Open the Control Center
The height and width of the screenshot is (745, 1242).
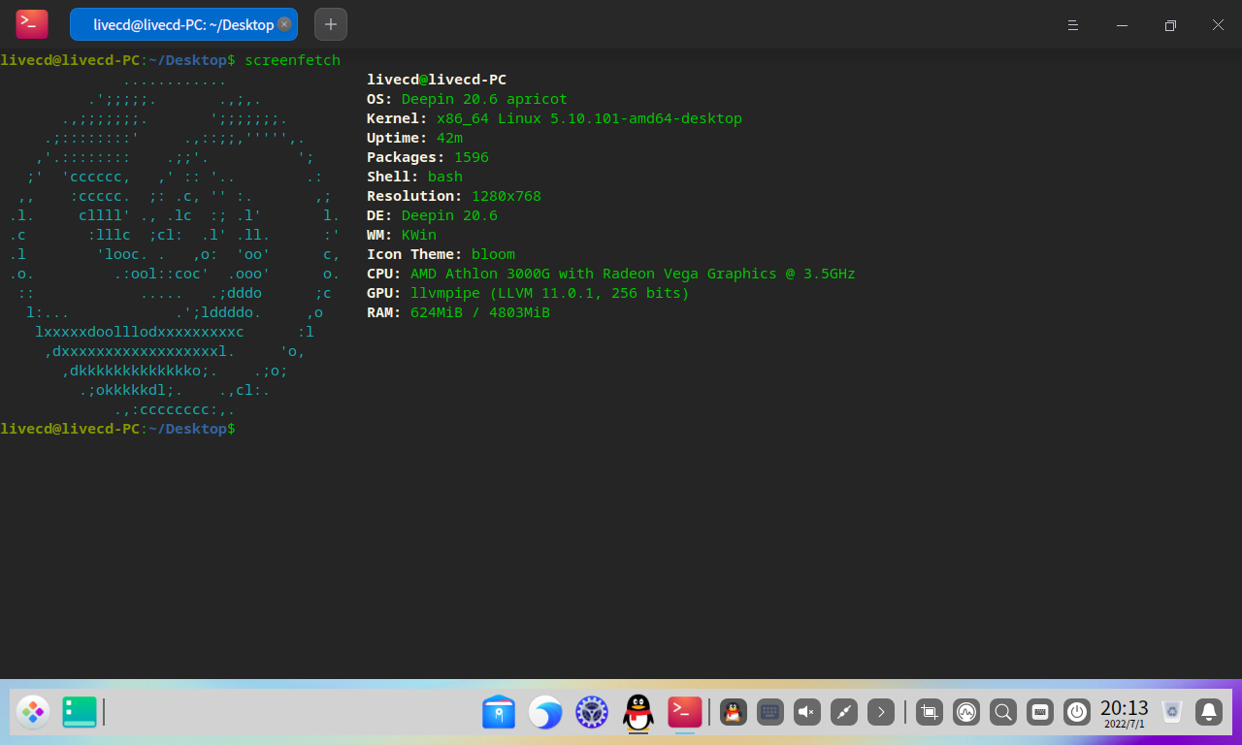click(x=591, y=712)
